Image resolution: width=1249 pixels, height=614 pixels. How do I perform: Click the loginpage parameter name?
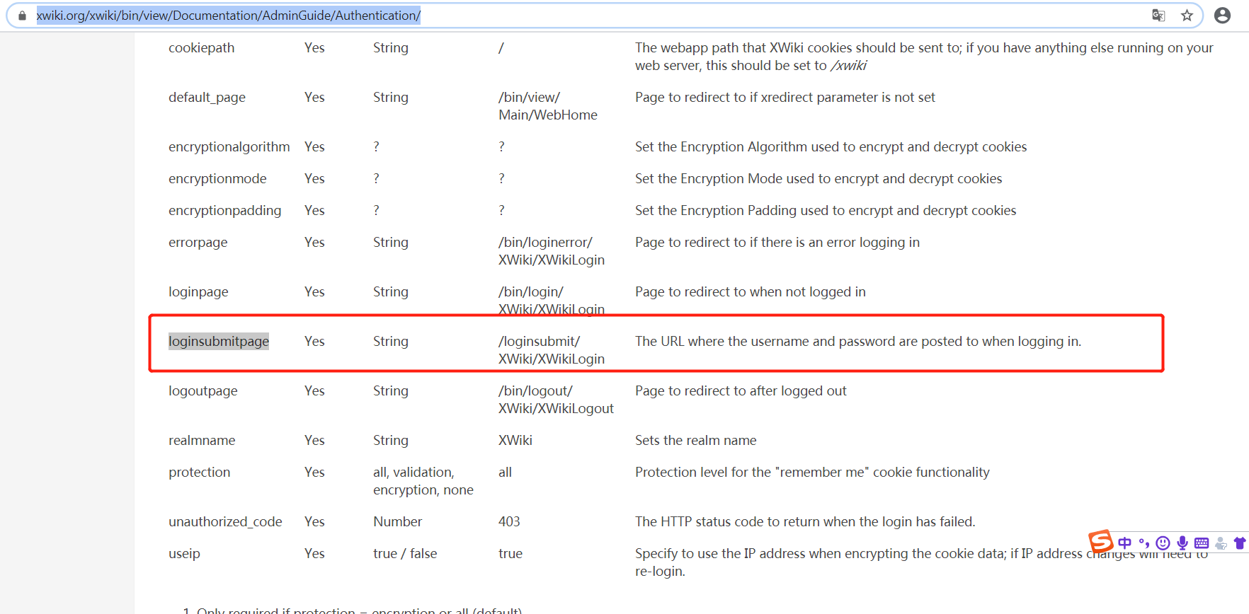click(198, 291)
